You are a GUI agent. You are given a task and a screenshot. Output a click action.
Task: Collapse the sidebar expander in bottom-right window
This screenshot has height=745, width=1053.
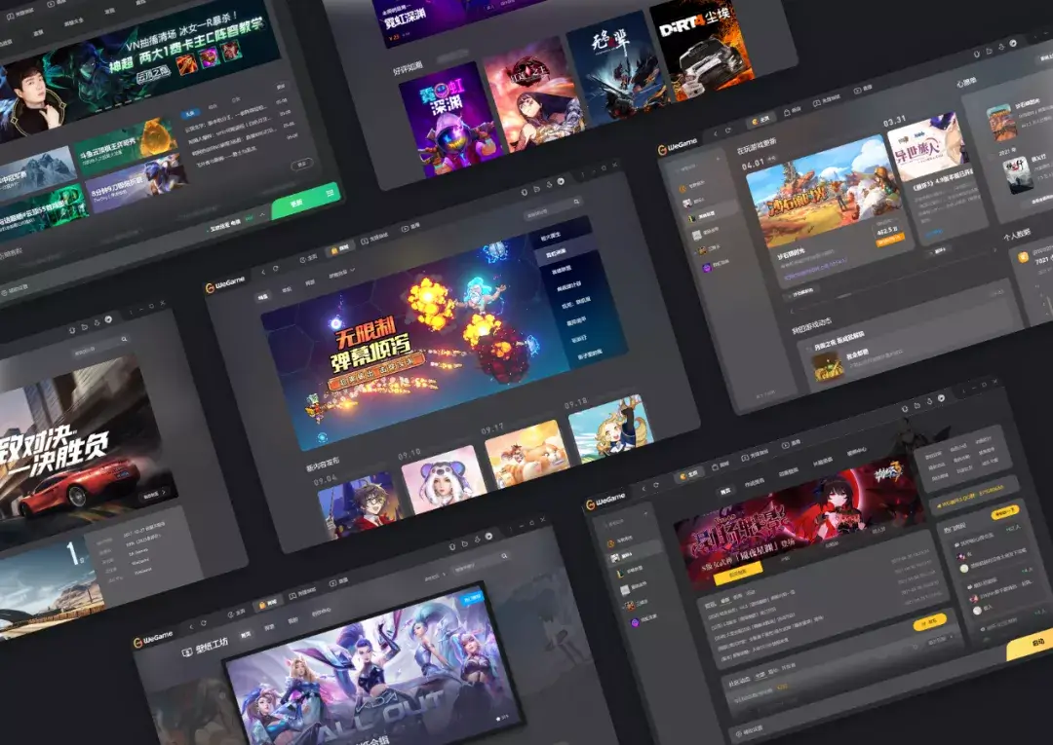[x=645, y=514]
